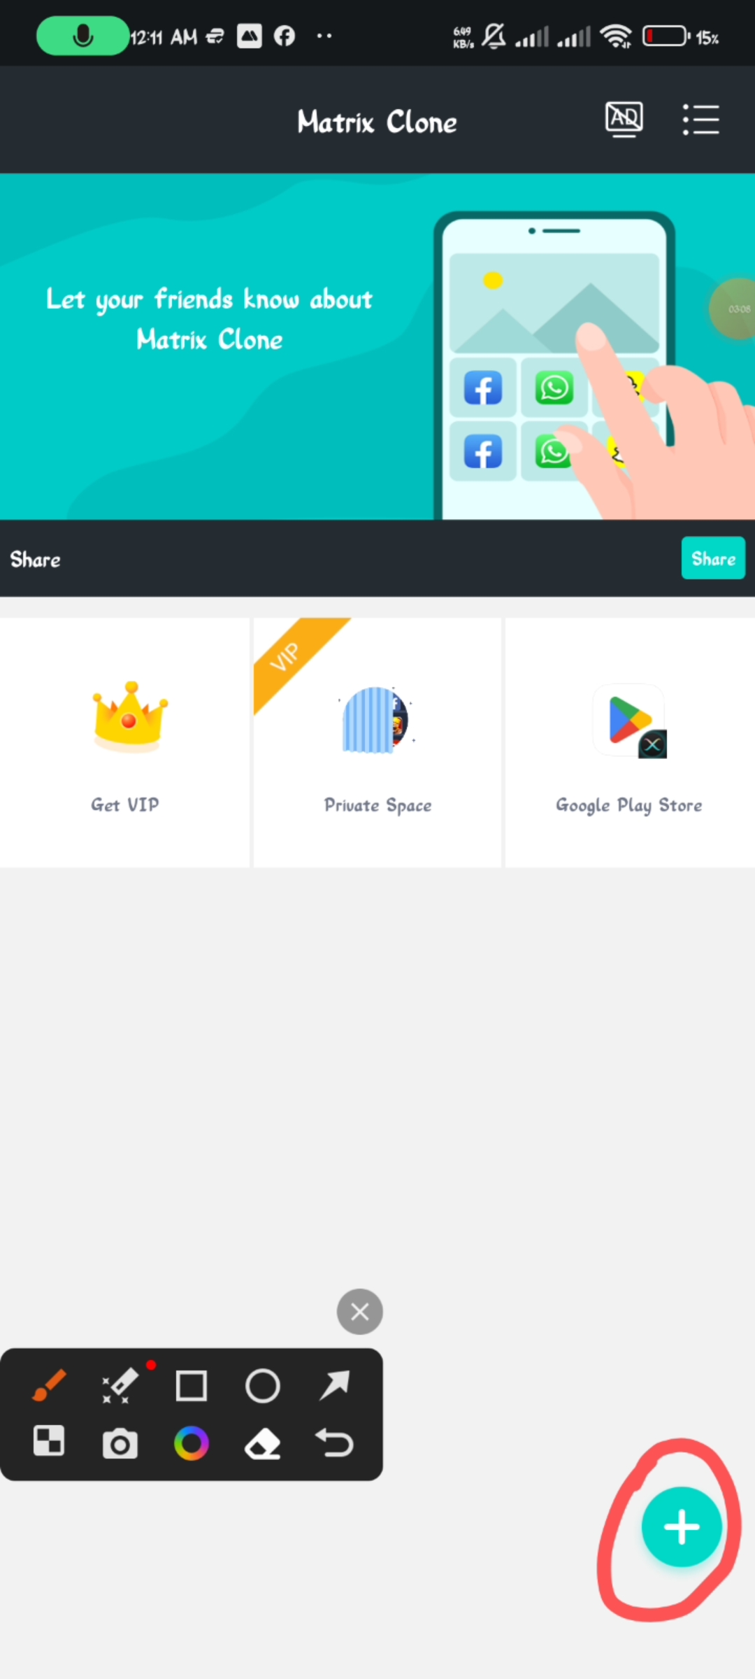Open the Private Space tile
The width and height of the screenshot is (755, 1679).
point(377,743)
